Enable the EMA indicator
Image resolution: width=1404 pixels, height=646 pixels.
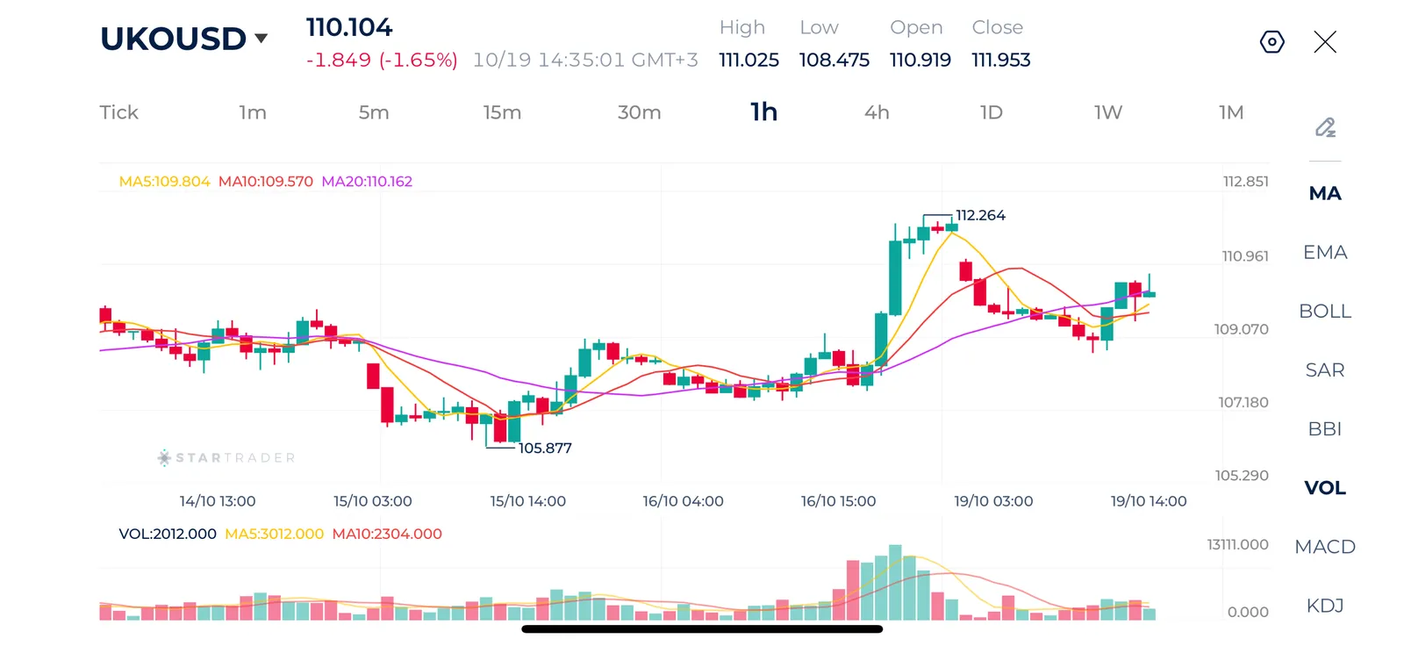coord(1325,253)
